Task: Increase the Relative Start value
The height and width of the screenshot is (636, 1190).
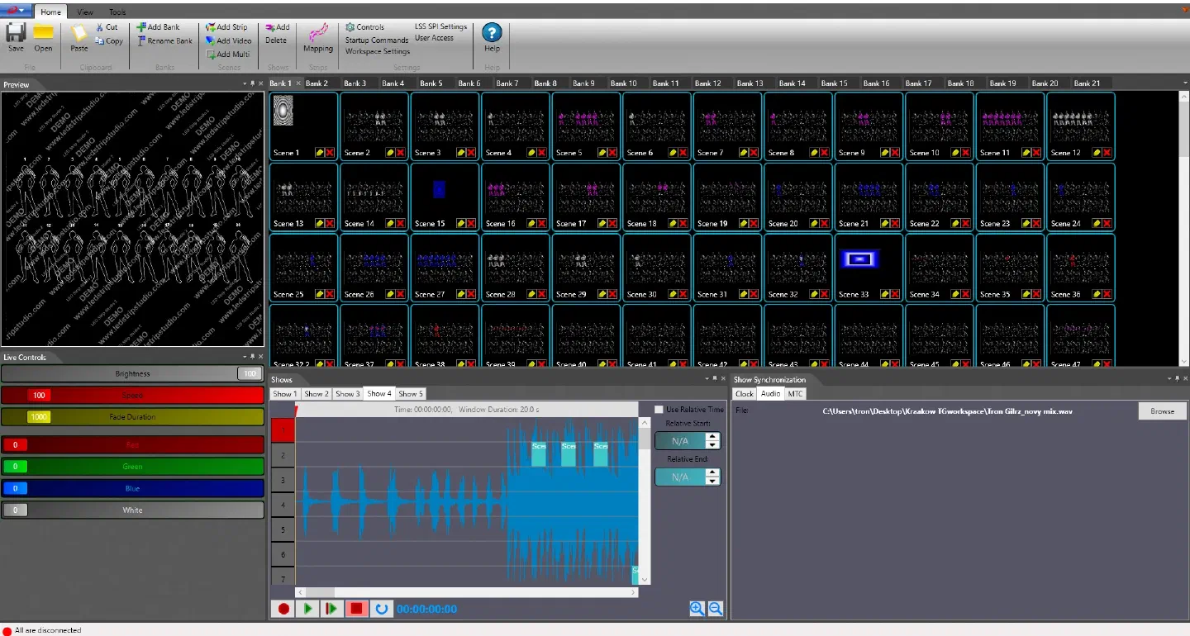Action: (x=712, y=437)
